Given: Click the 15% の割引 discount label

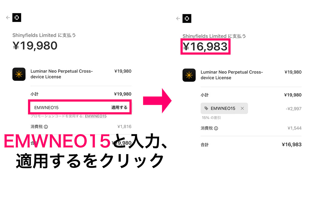Looking at the screenshot, I should coord(211,118).
